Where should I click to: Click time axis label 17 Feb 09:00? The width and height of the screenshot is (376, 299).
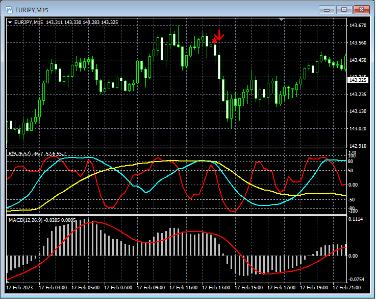151,287
